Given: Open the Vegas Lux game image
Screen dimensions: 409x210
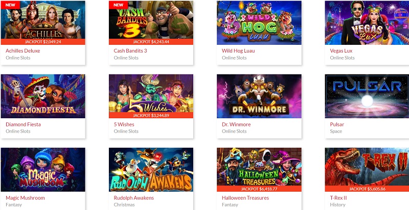Looking at the screenshot, I should (x=367, y=22).
